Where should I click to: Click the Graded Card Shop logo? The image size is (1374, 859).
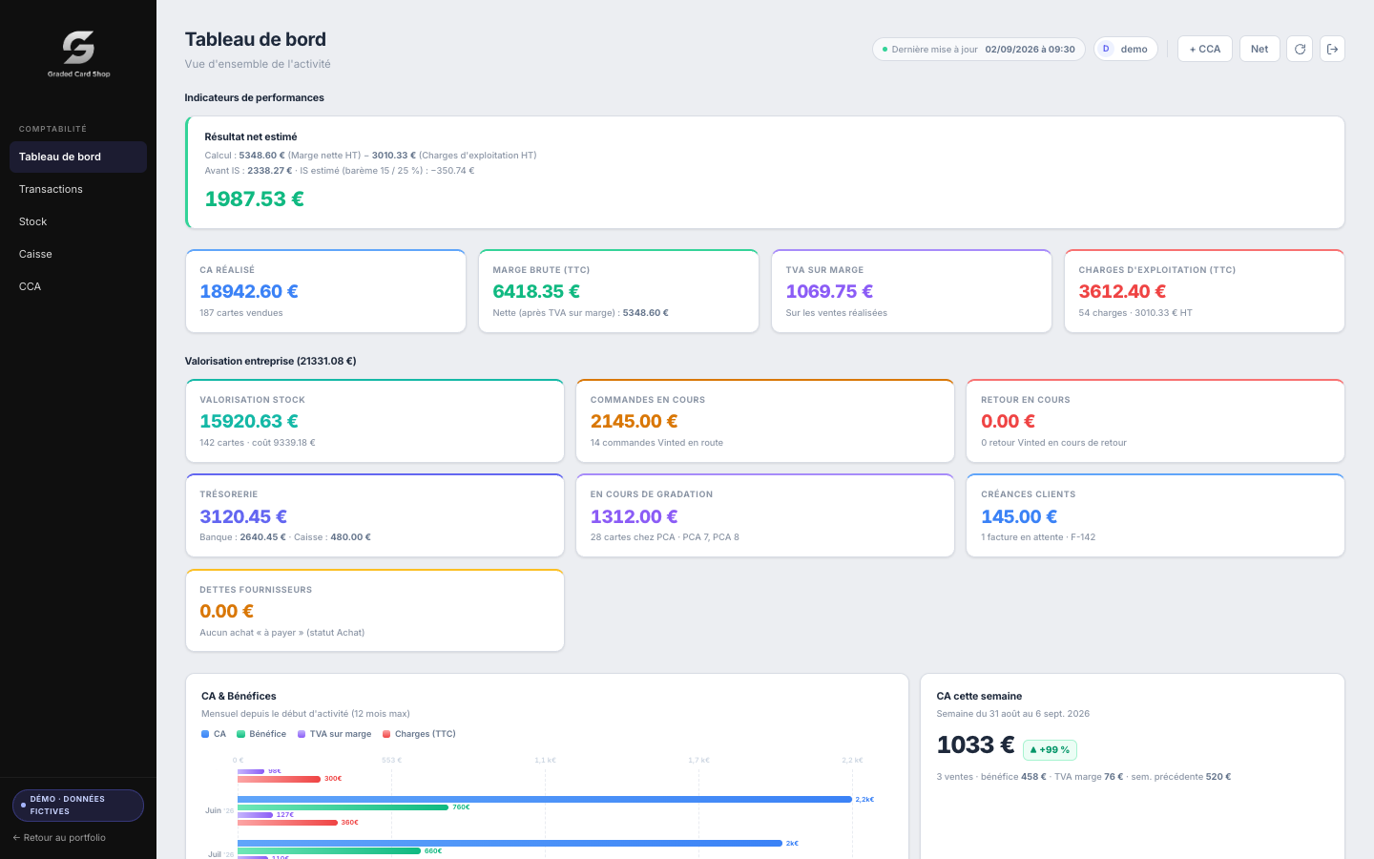(x=78, y=53)
